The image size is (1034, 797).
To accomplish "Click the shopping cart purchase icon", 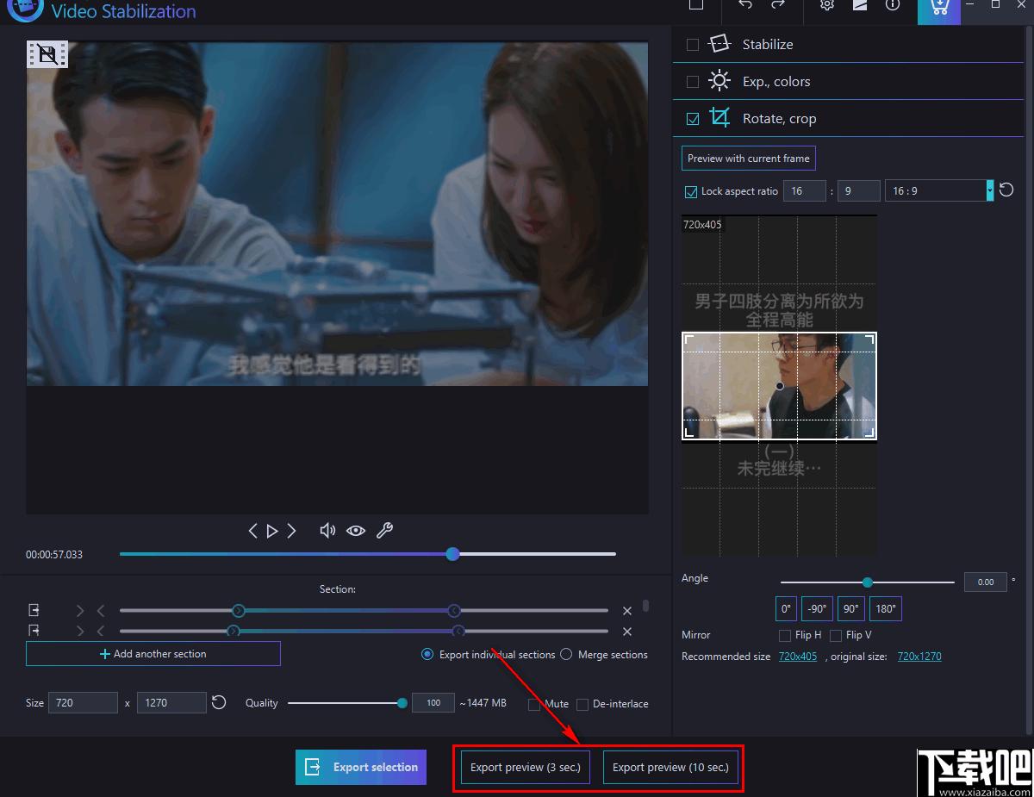I will [x=939, y=9].
